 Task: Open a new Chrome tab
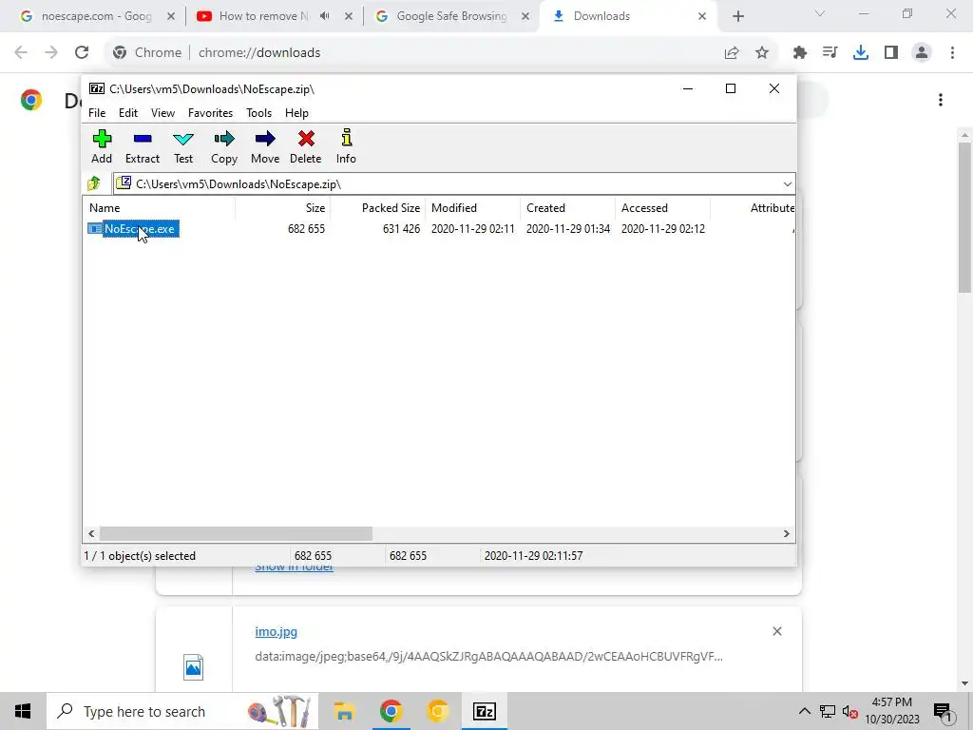[737, 16]
